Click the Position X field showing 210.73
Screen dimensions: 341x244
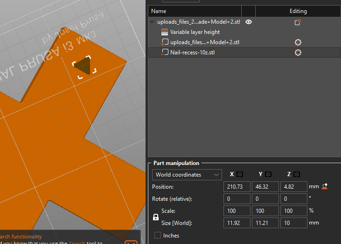tap(237, 186)
